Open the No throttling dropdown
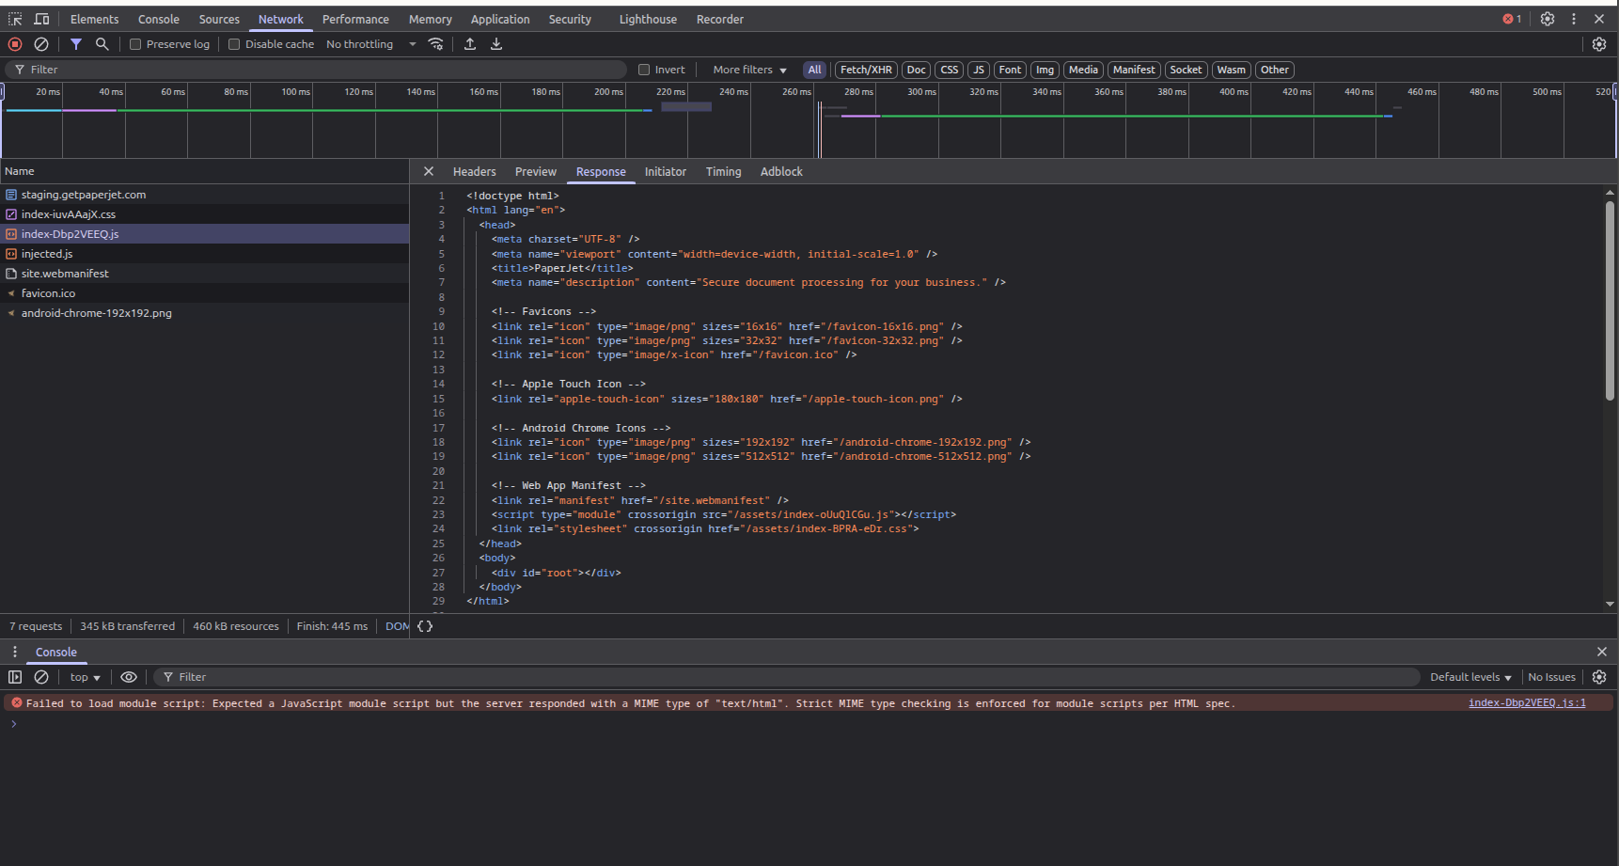Viewport: 1619px width, 866px height. coord(370,44)
